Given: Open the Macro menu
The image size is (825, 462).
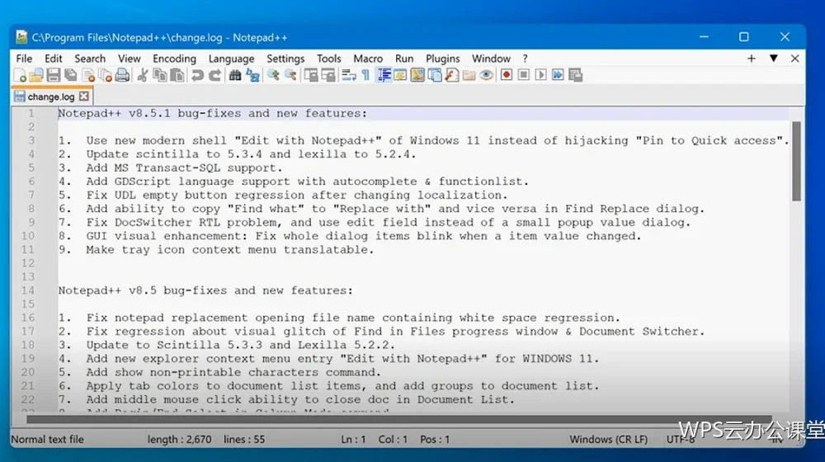Looking at the screenshot, I should point(368,59).
